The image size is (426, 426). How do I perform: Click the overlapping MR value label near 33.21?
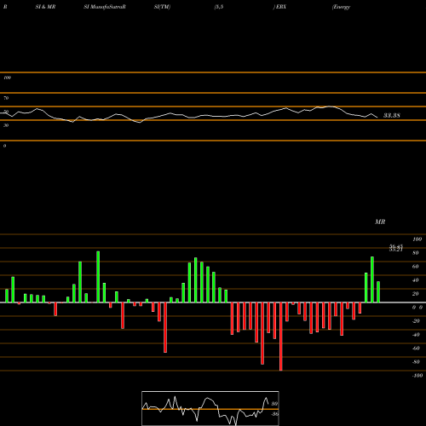point(396,248)
